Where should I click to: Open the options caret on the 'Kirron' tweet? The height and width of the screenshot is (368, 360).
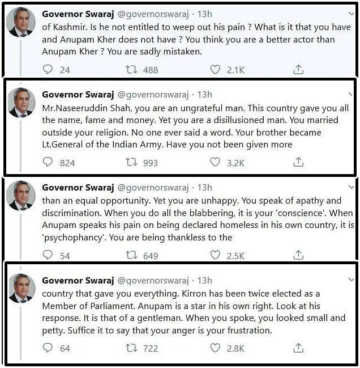point(352,280)
